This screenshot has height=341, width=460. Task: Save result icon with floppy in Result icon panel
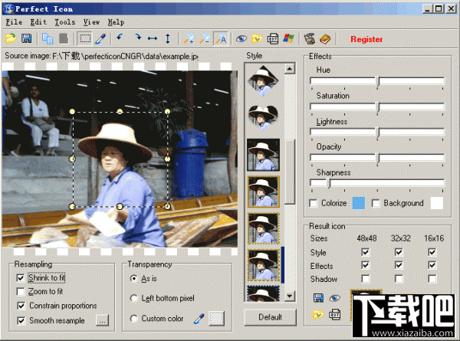pyautogui.click(x=318, y=298)
